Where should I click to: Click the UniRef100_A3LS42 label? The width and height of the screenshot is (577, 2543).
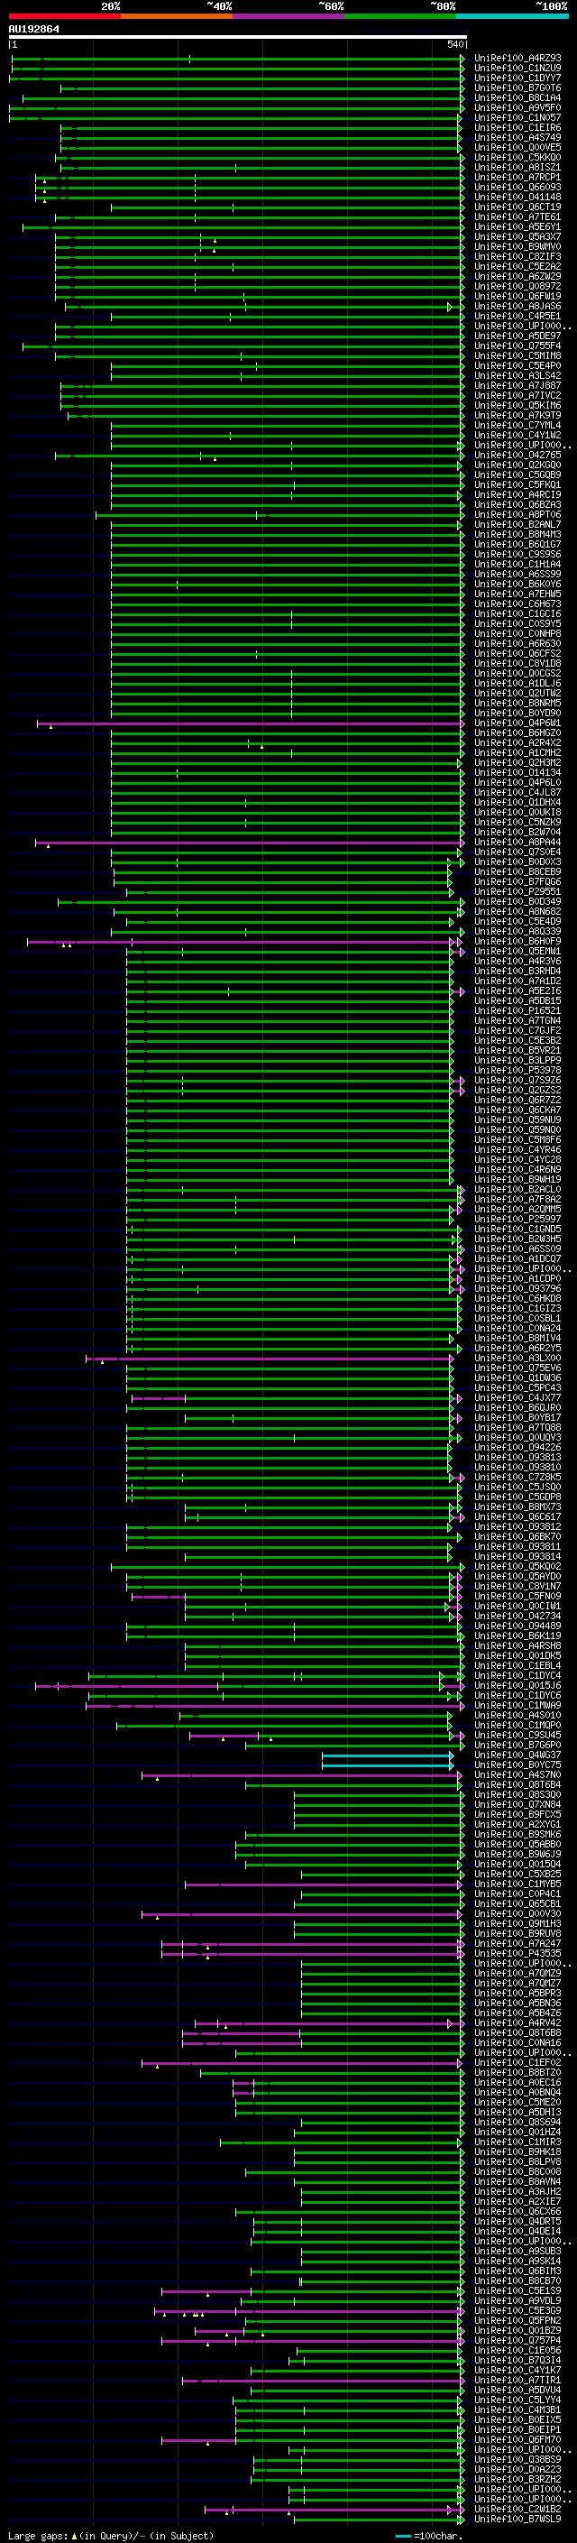[517, 376]
